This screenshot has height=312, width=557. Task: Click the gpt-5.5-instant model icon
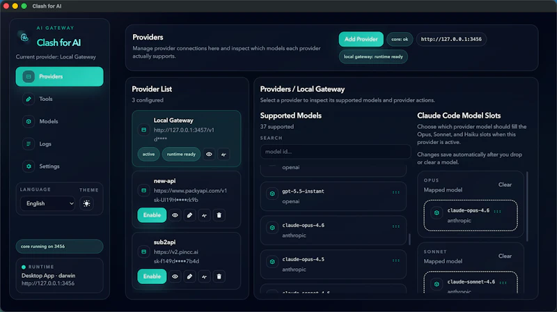(x=272, y=194)
